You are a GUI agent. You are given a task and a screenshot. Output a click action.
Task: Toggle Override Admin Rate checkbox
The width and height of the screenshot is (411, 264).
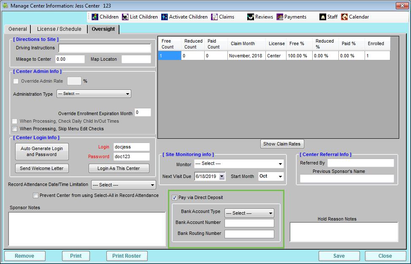16,81
